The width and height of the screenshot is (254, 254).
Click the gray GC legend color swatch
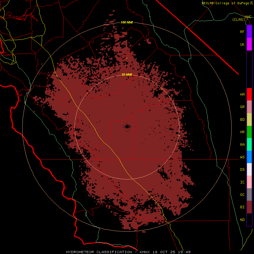[249, 194]
